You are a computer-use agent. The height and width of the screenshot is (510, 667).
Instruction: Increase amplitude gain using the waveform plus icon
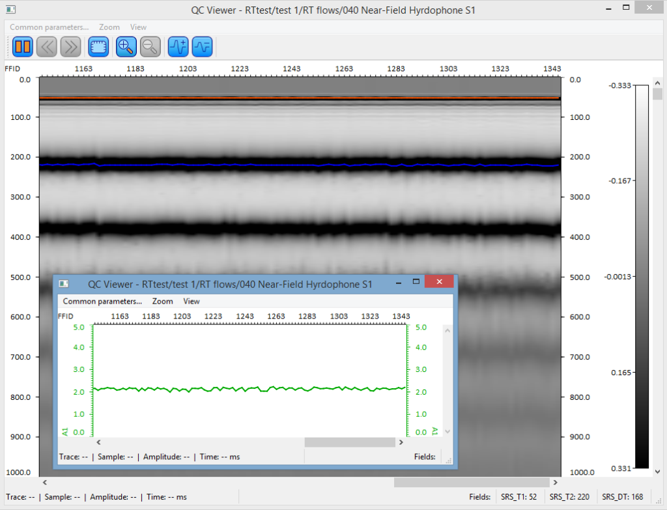coord(177,46)
